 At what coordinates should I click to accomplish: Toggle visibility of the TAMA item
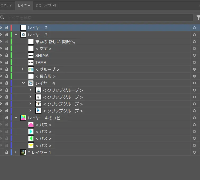pos(1,62)
